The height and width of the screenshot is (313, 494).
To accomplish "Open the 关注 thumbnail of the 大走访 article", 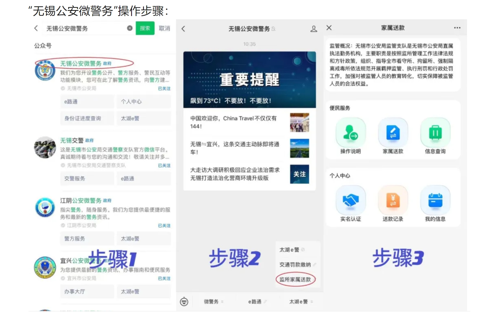I will tap(300, 174).
